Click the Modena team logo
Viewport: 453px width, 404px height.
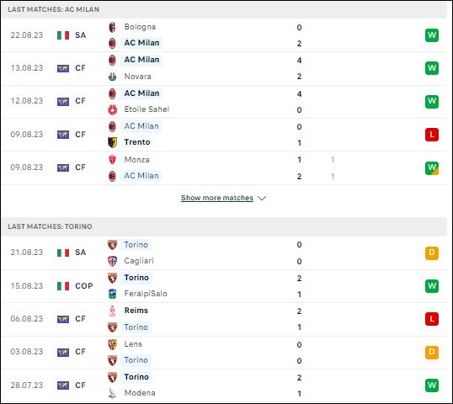pos(112,393)
